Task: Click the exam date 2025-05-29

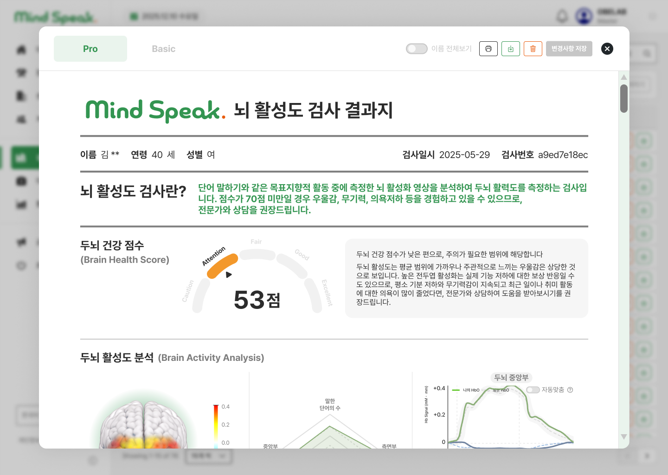Action: [x=464, y=155]
